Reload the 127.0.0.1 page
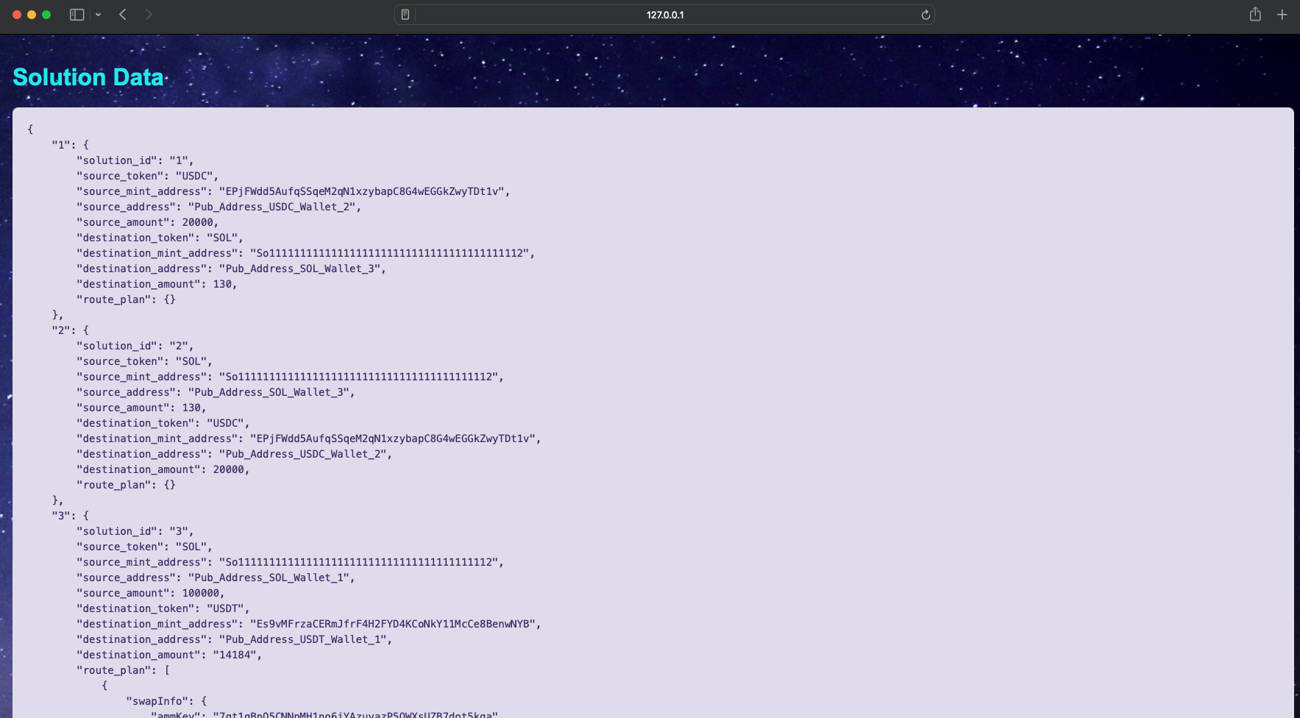 pos(926,15)
